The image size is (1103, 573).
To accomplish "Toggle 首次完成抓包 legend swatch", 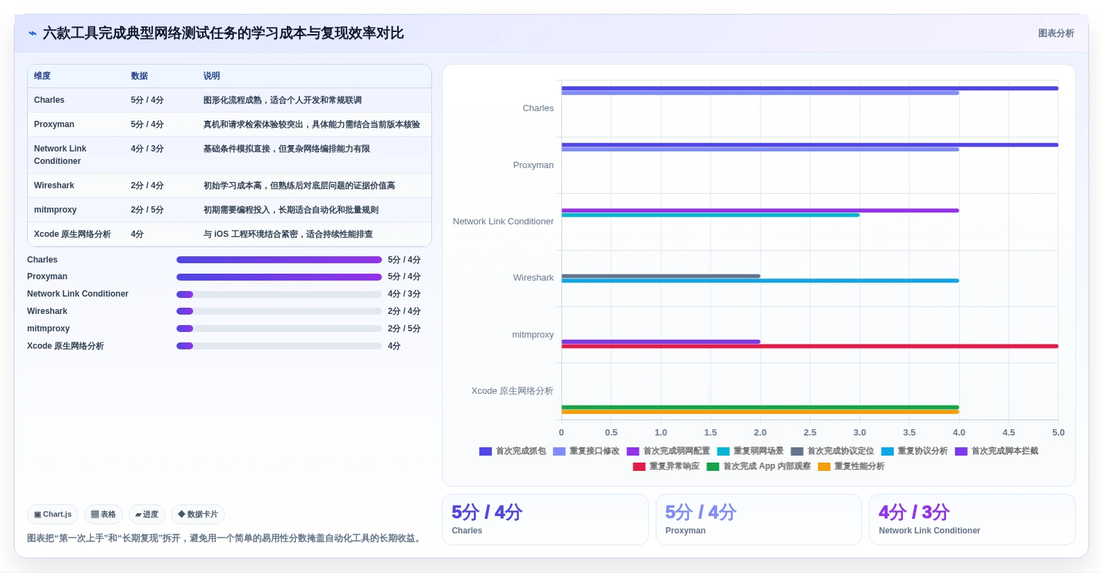I will click(x=486, y=451).
